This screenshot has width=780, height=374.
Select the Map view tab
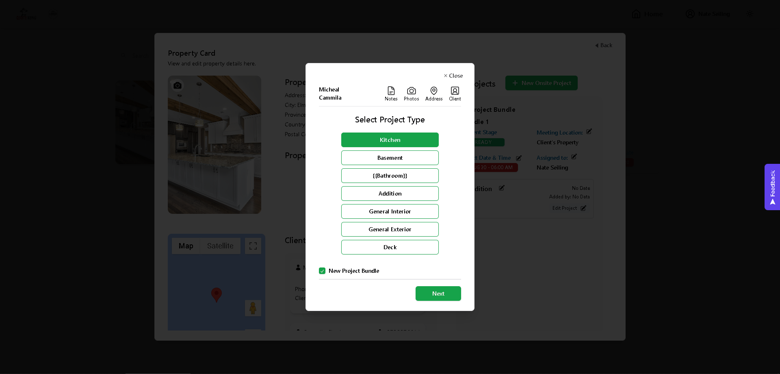pyautogui.click(x=186, y=246)
